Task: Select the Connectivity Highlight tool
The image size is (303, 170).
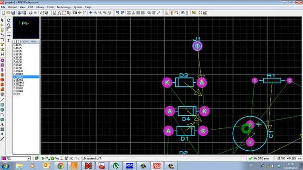Action: pos(2,54)
